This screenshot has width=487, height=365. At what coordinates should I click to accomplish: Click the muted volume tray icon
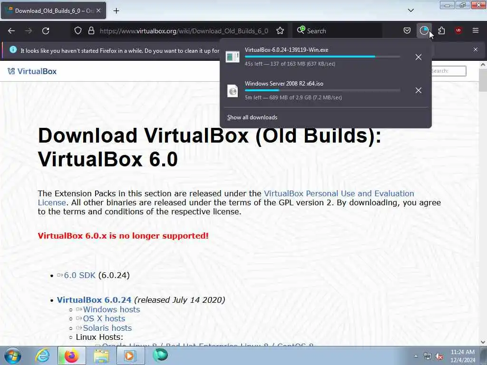coord(439,356)
